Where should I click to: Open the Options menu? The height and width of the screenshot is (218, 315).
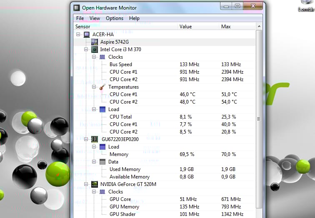point(115,18)
